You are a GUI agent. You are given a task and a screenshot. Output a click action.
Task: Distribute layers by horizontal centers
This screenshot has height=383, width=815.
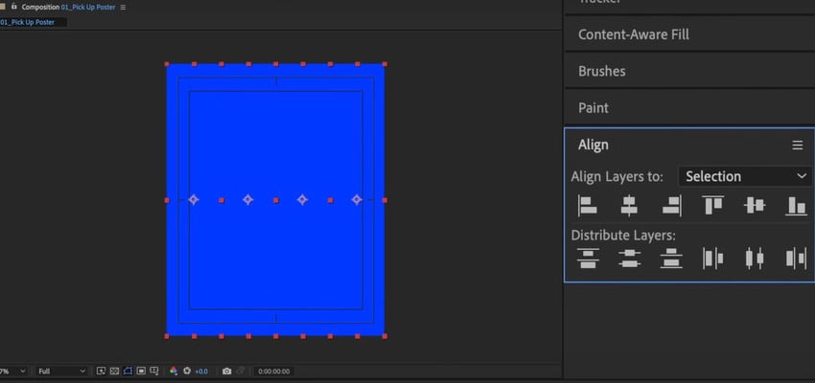click(755, 258)
